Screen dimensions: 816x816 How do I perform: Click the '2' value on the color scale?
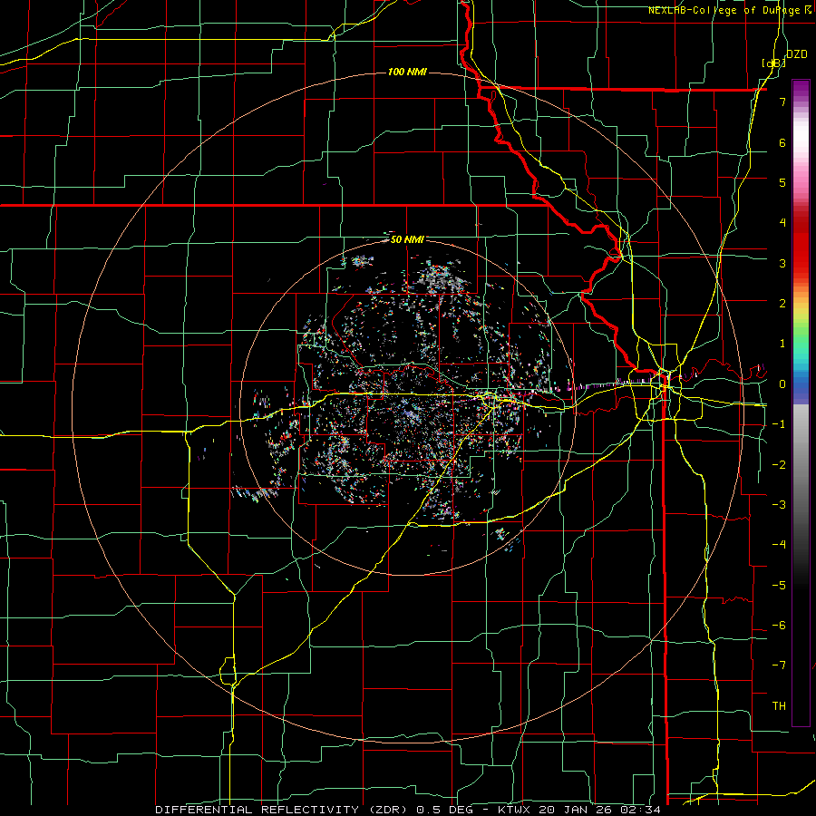pyautogui.click(x=782, y=304)
